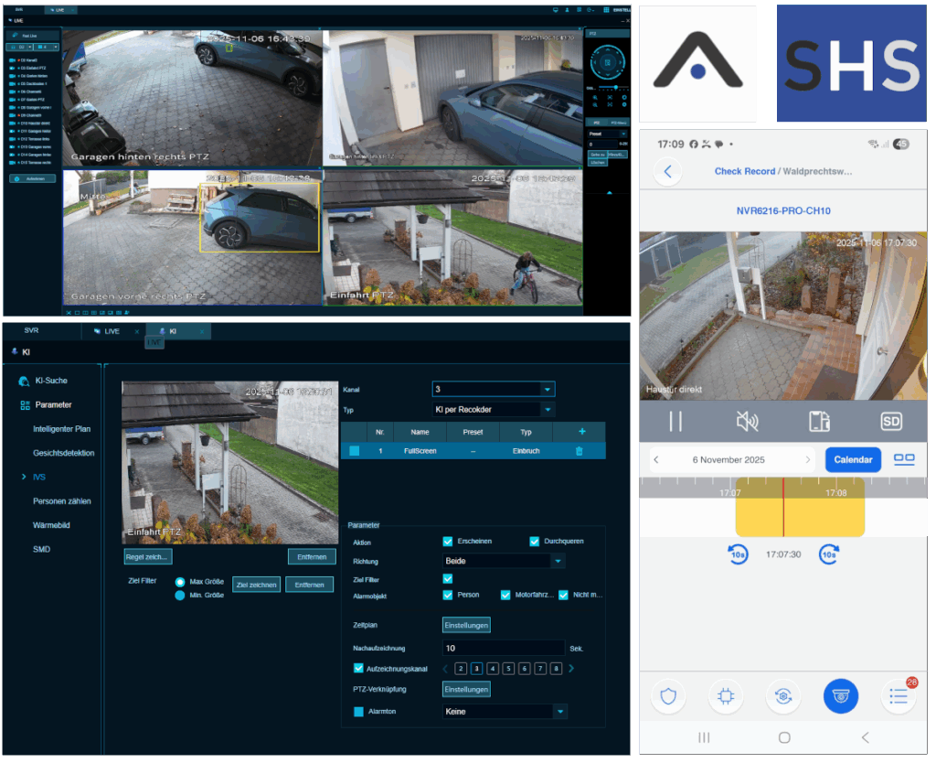The image size is (936, 763).
Task: Toggle the Durchqueren checkbox
Action: click(x=535, y=542)
